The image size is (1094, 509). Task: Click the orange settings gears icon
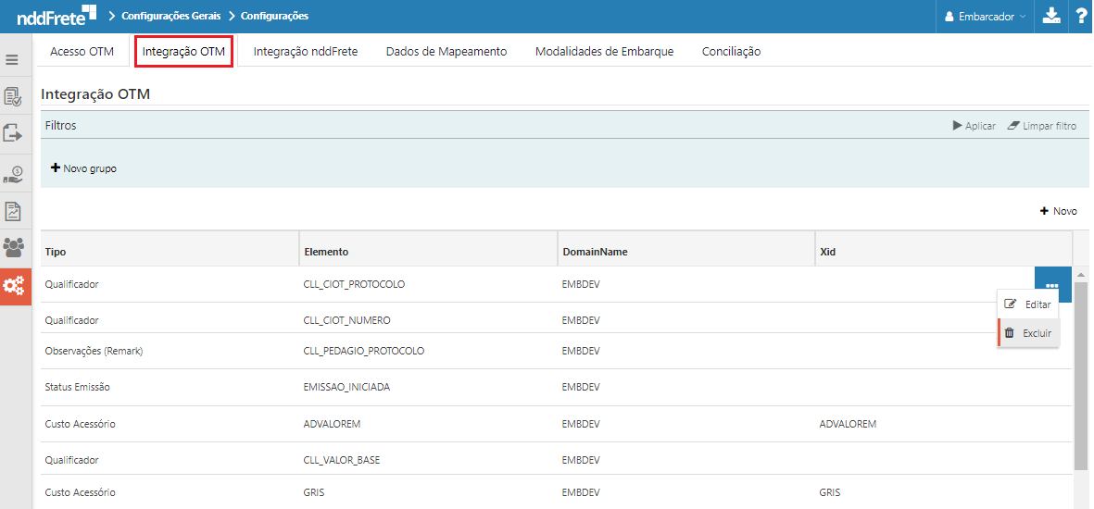pos(14,285)
